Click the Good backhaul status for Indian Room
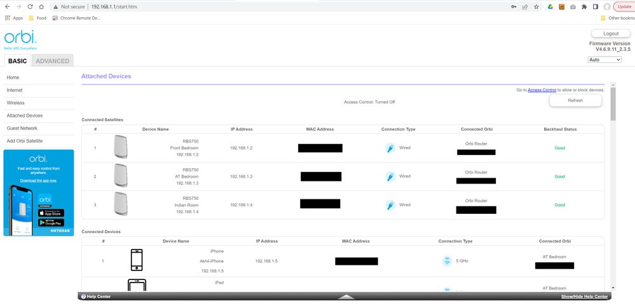 point(559,205)
